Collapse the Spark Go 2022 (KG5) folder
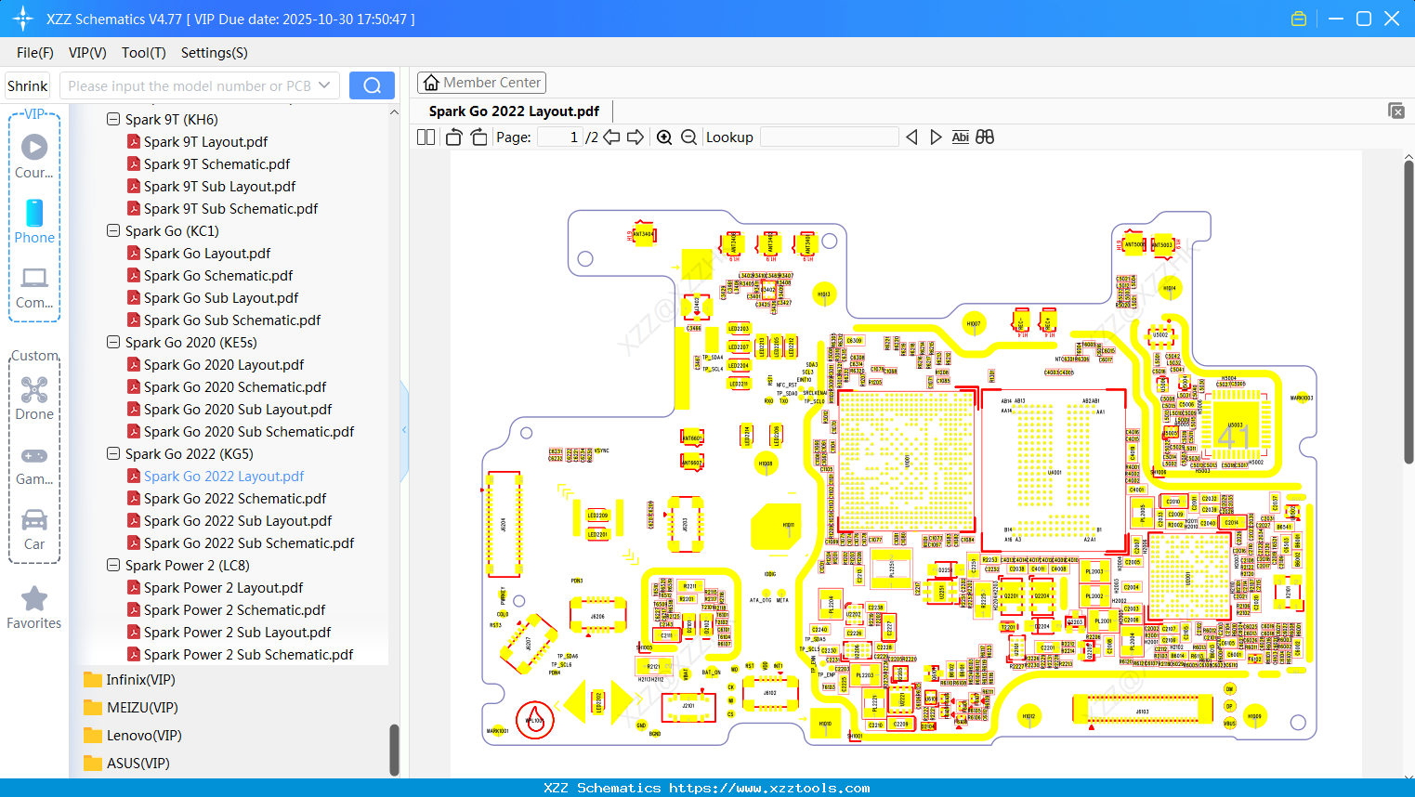This screenshot has width=1415, height=797. 112,453
